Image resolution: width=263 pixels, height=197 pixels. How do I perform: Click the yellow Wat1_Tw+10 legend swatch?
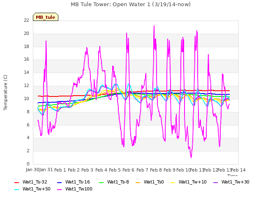[173, 182]
